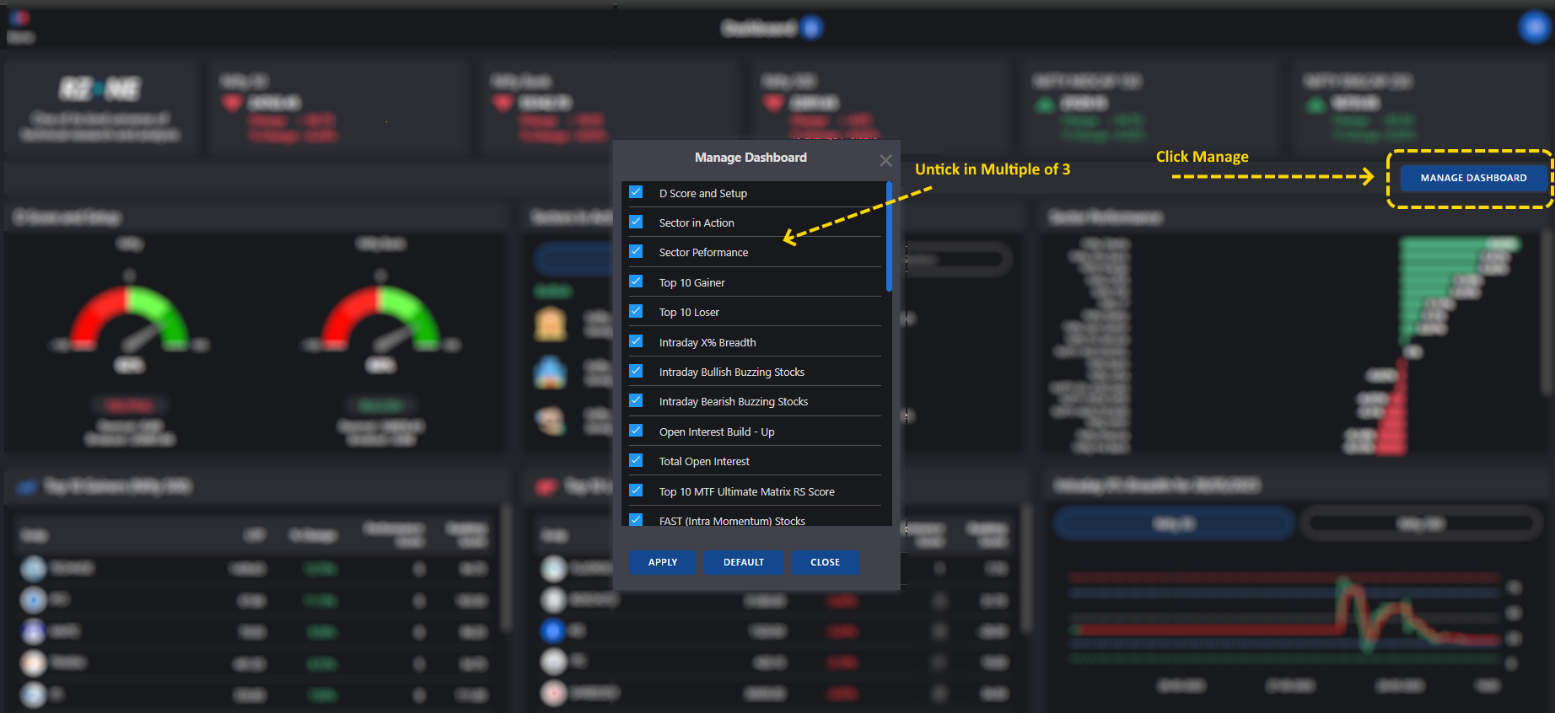Select the Intraday X% Breadth label
This screenshot has height=713, width=1555.
coord(708,342)
